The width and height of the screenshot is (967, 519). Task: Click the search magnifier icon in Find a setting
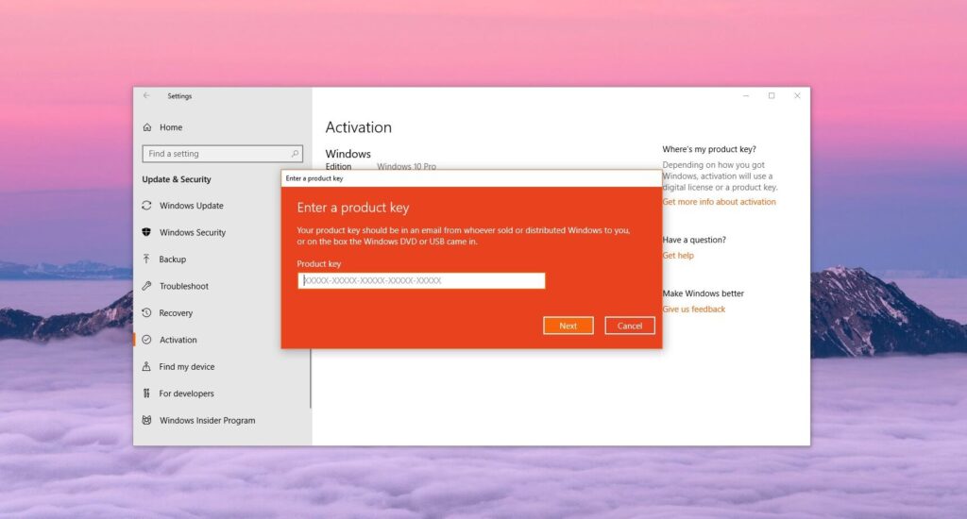coord(295,154)
